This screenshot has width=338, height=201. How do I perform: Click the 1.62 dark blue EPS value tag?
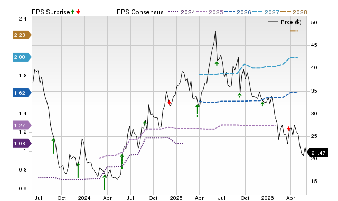point(22,93)
